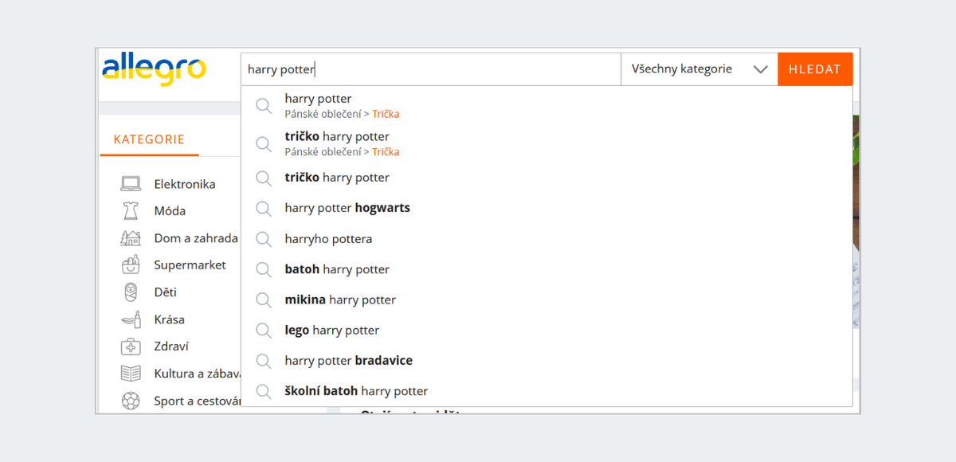Click magnifier icon beside lego harry potter
Viewport: 956px width, 462px height.
(x=264, y=331)
